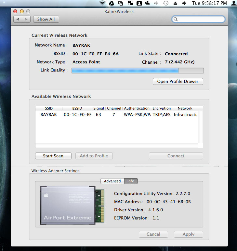237x251 pixels.
Task: Sort networks by Signal column header
Action: (99, 108)
